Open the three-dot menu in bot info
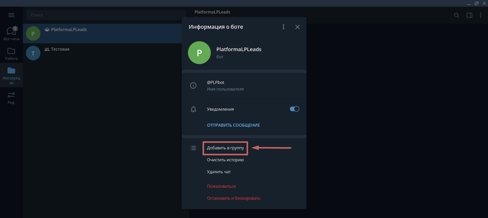Image resolution: width=488 pixels, height=218 pixels. coord(284,27)
